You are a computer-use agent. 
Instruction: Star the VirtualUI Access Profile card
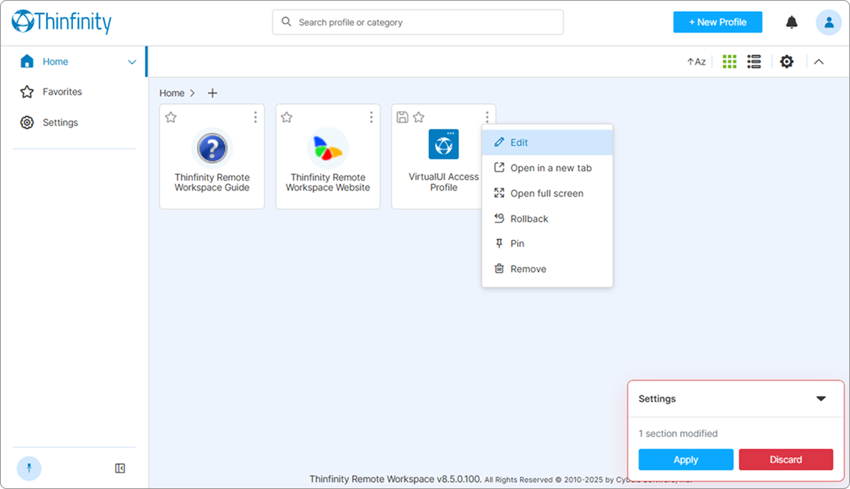tap(419, 117)
